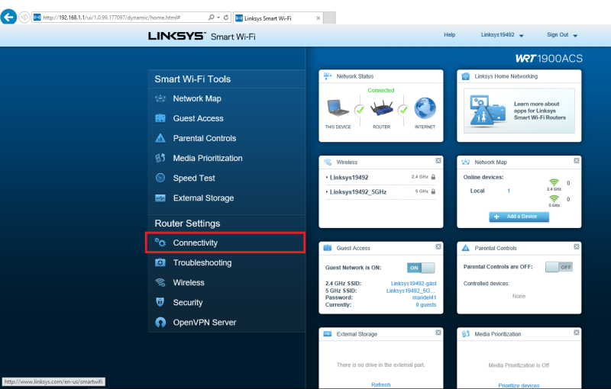Click the Local device count 1 link
Screen dimensions: 611x389
pos(509,191)
